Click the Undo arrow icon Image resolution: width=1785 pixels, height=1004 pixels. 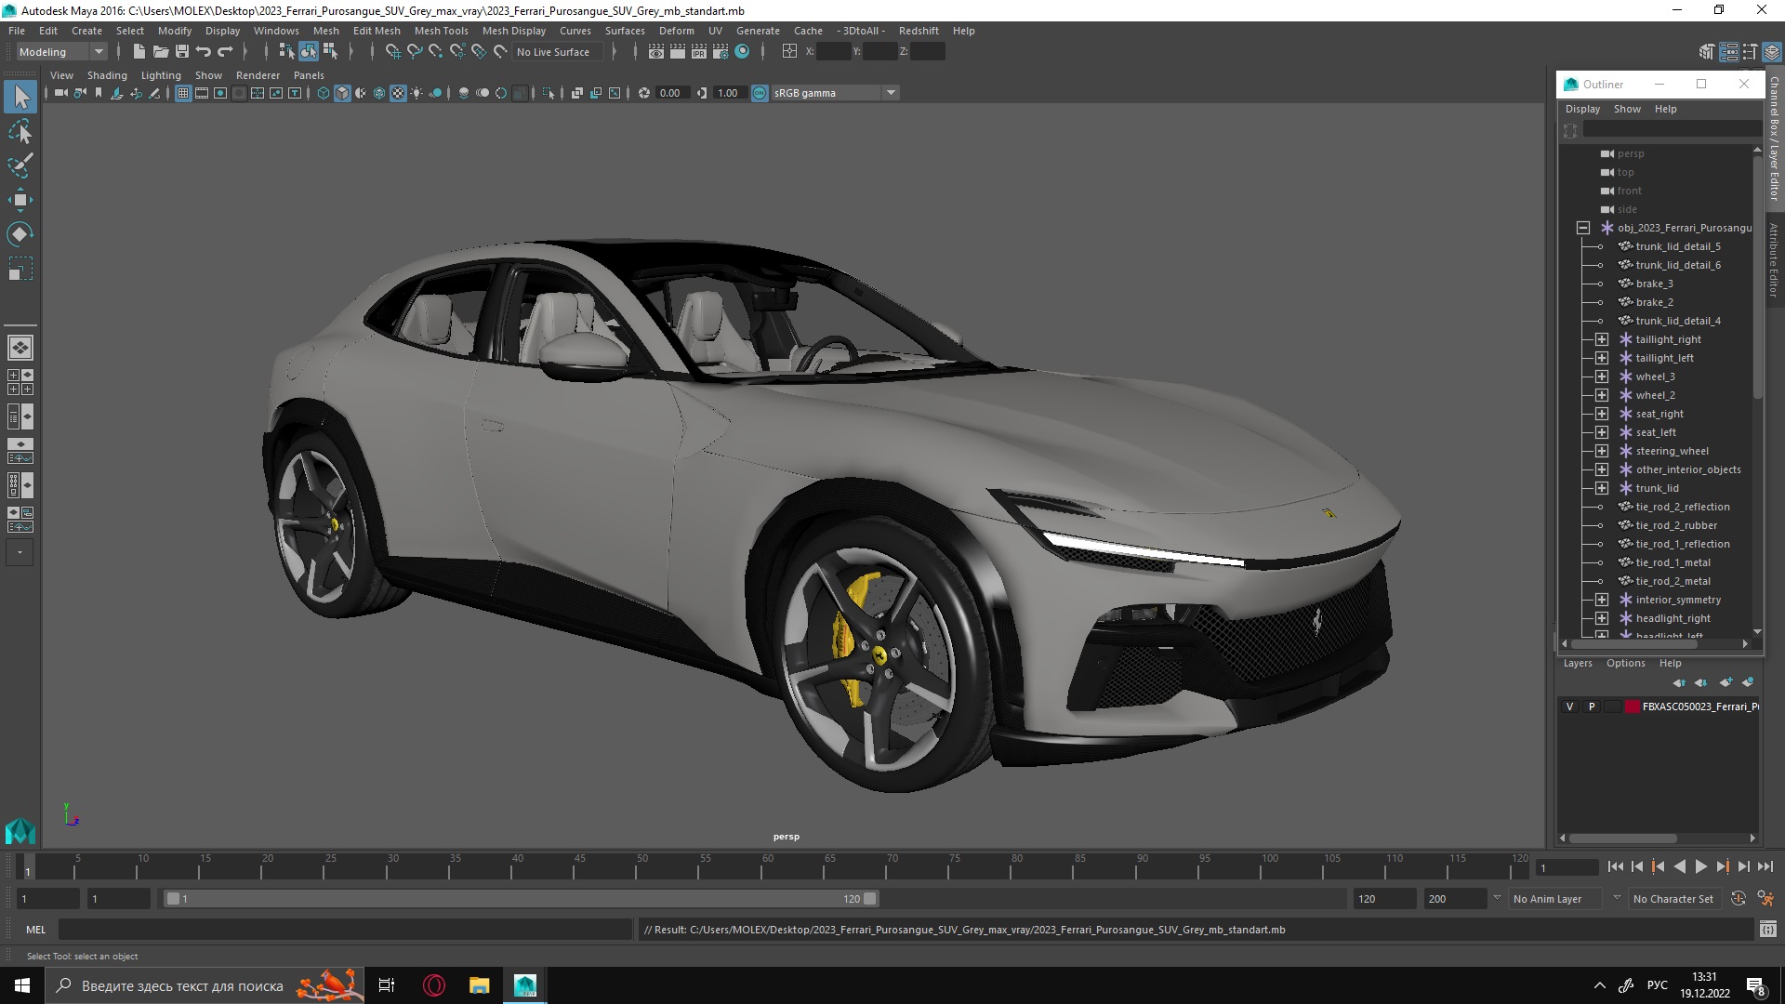[x=204, y=52]
